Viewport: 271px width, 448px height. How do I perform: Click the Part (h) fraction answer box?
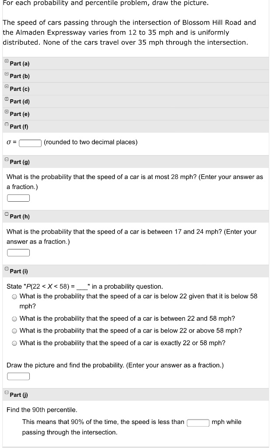(x=18, y=252)
